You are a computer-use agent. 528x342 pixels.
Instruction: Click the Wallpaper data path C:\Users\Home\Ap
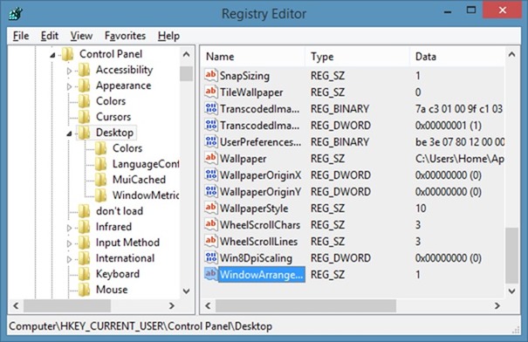pyautogui.click(x=459, y=159)
